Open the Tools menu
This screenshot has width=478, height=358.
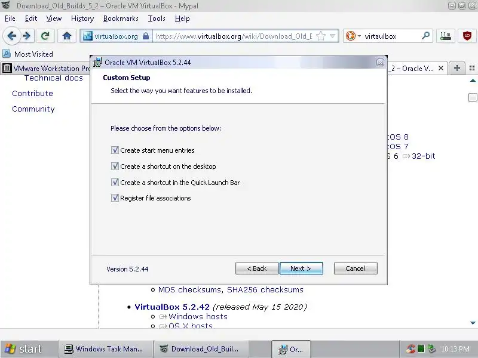click(x=157, y=18)
